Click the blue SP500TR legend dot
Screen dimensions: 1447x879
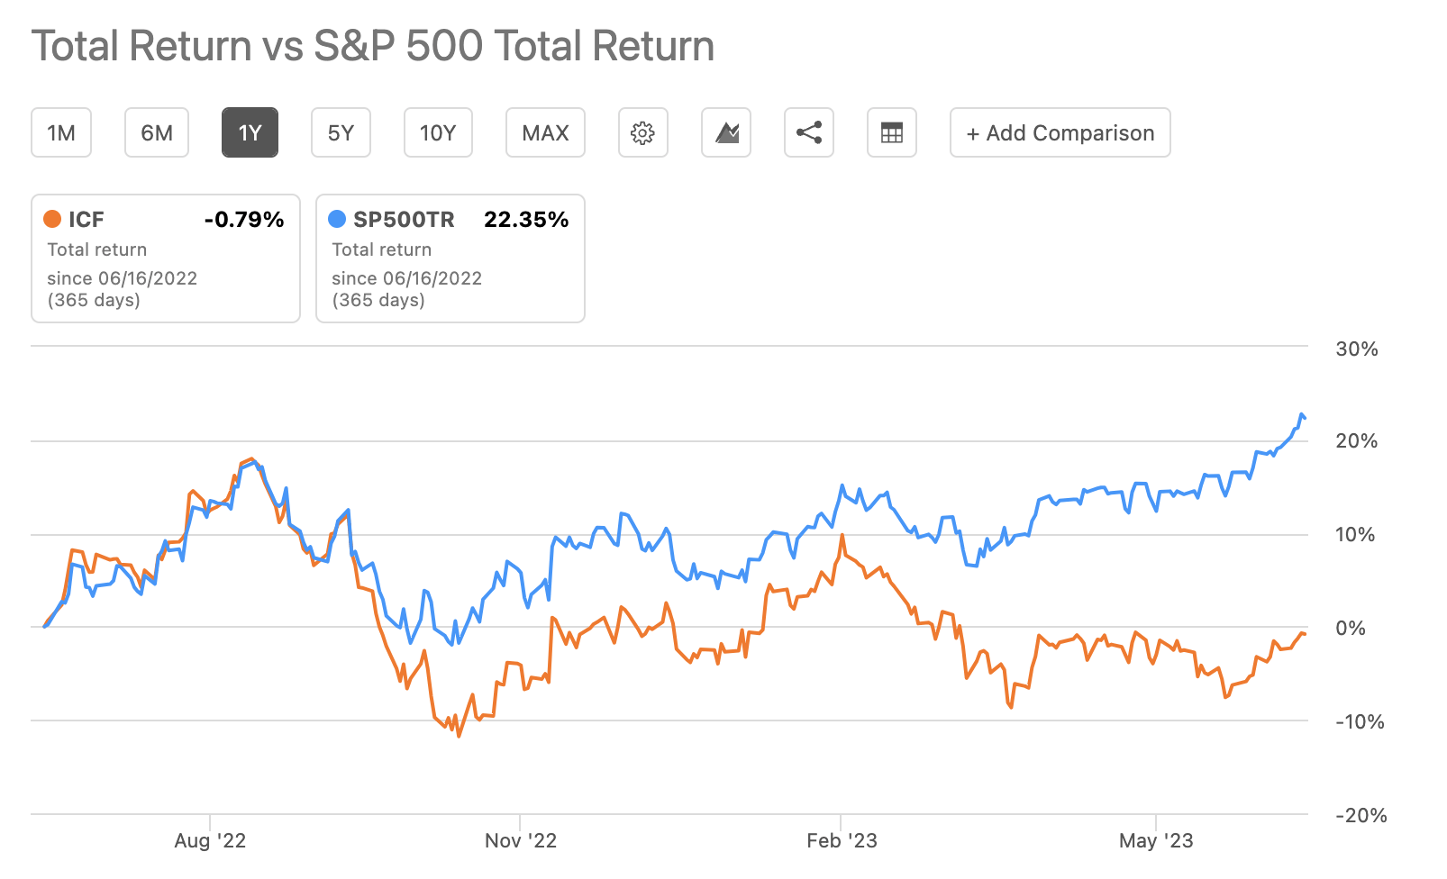pyautogui.click(x=337, y=219)
